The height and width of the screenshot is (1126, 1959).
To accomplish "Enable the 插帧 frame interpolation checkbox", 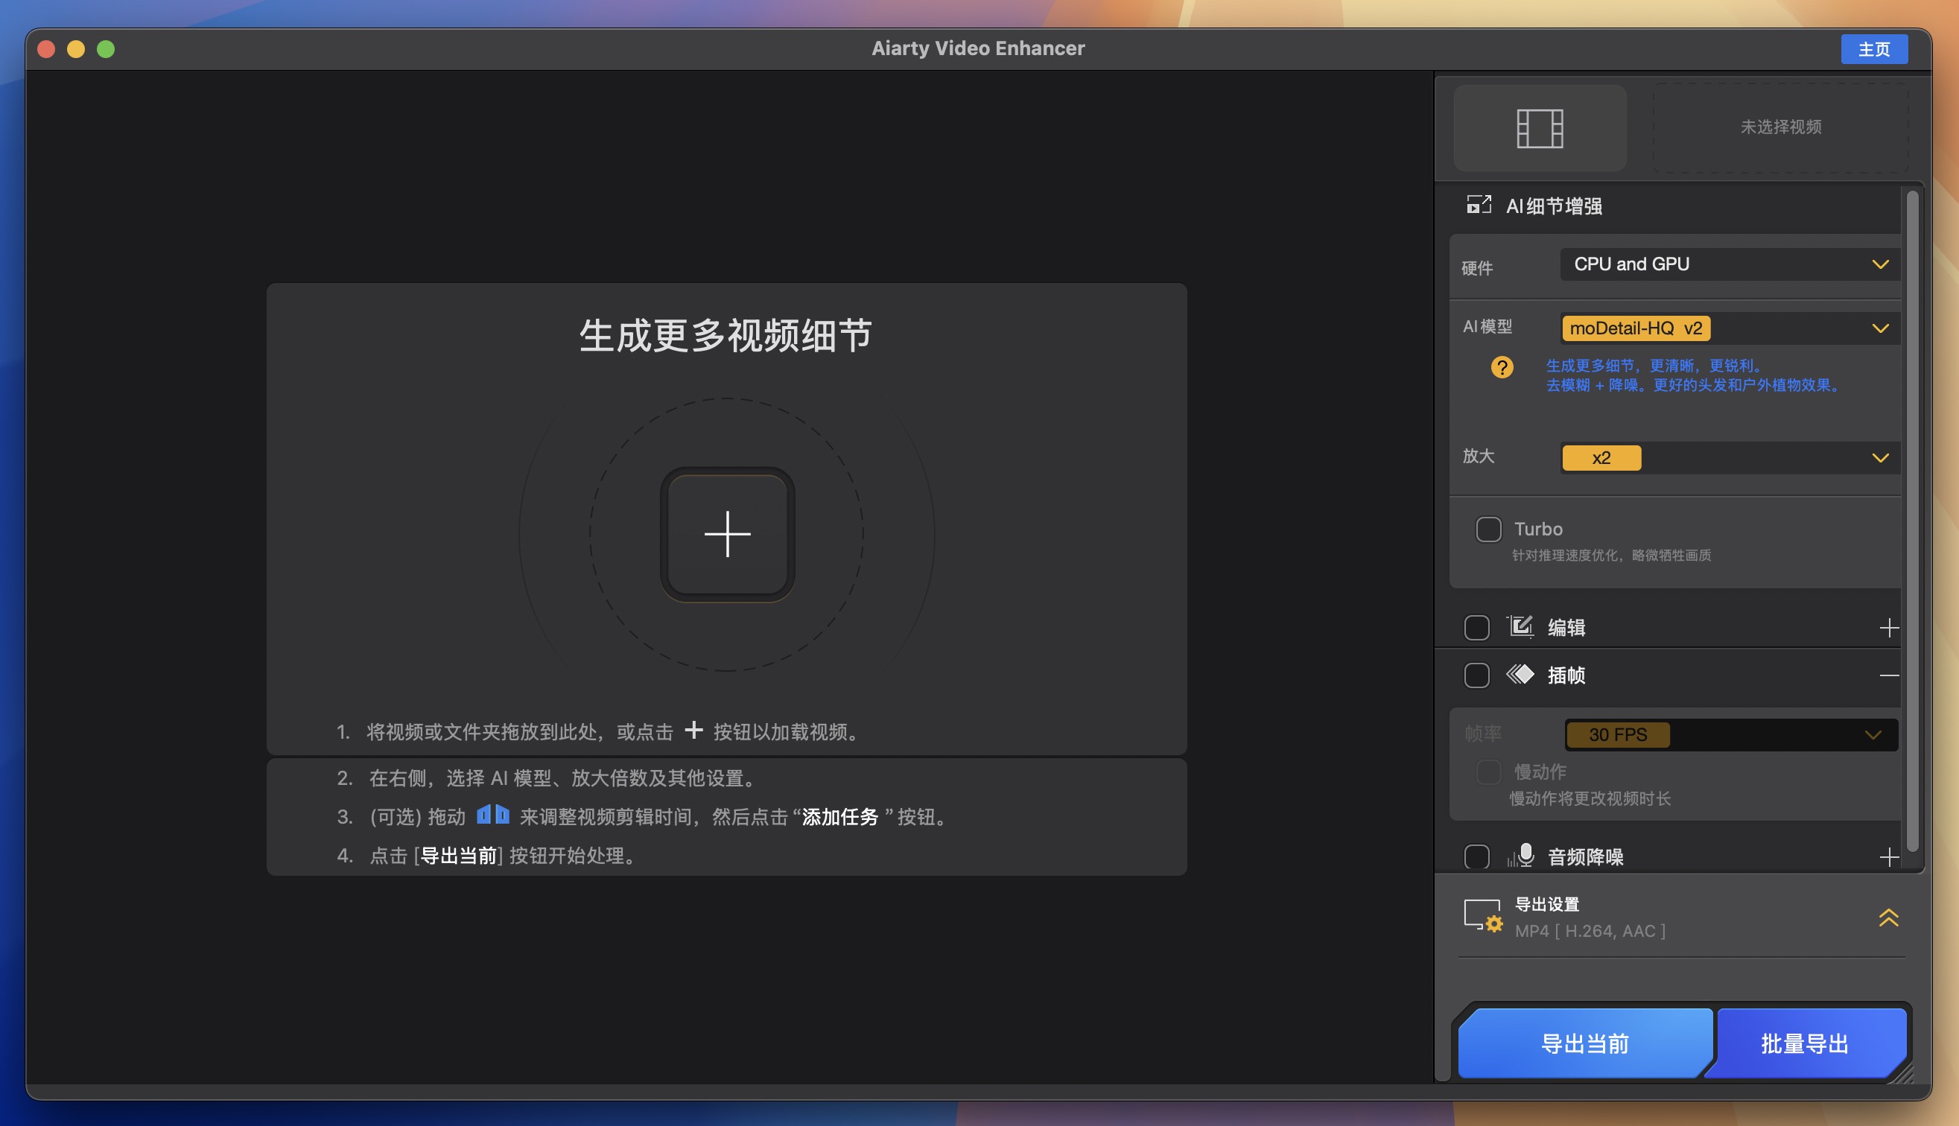I will pyautogui.click(x=1476, y=675).
